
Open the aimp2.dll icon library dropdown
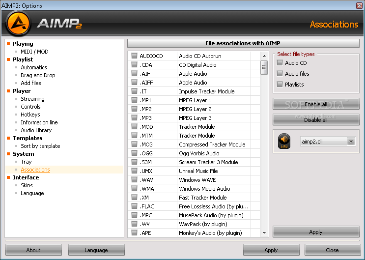coord(351,142)
